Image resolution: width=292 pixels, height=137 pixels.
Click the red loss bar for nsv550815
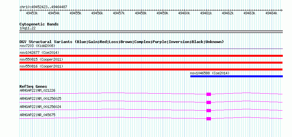point(151,63)
